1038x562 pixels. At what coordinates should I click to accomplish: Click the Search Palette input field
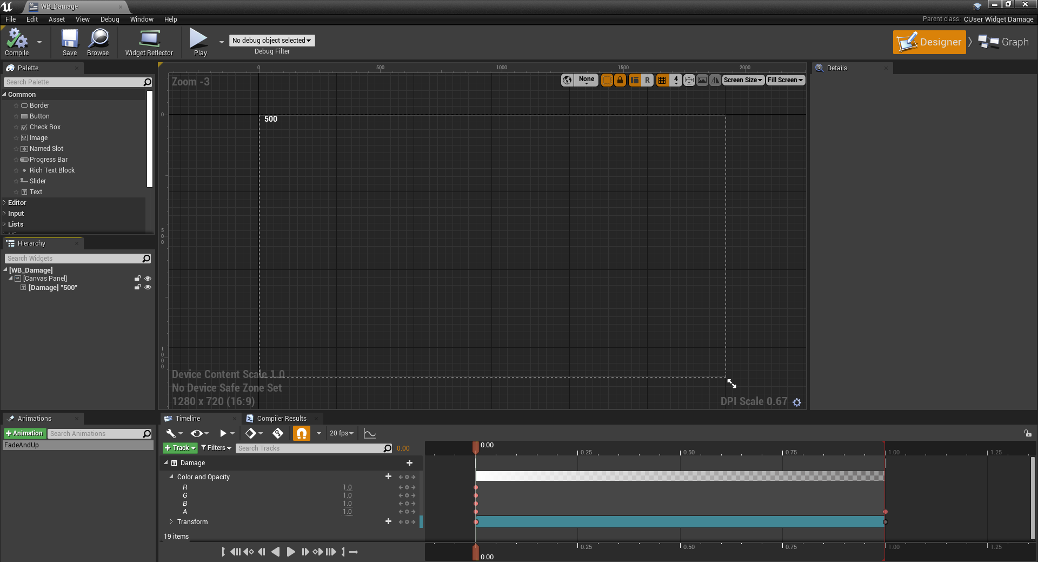coord(73,82)
